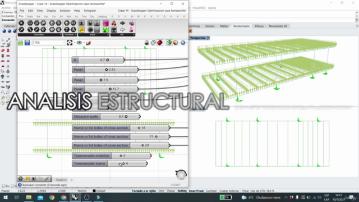359x202 pixels.
Task: Click Metros units in status bar
Action: [82, 191]
